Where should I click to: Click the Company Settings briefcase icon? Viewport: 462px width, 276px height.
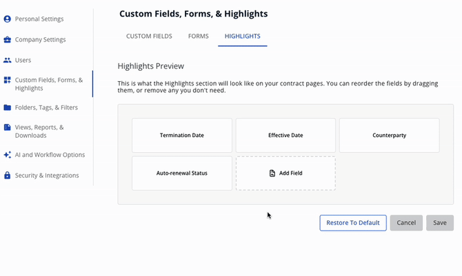(x=8, y=40)
